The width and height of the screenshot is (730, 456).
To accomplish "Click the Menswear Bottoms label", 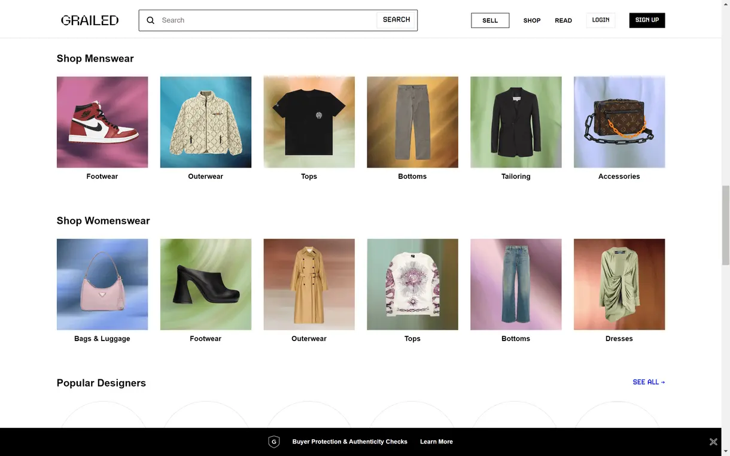I will pyautogui.click(x=413, y=177).
